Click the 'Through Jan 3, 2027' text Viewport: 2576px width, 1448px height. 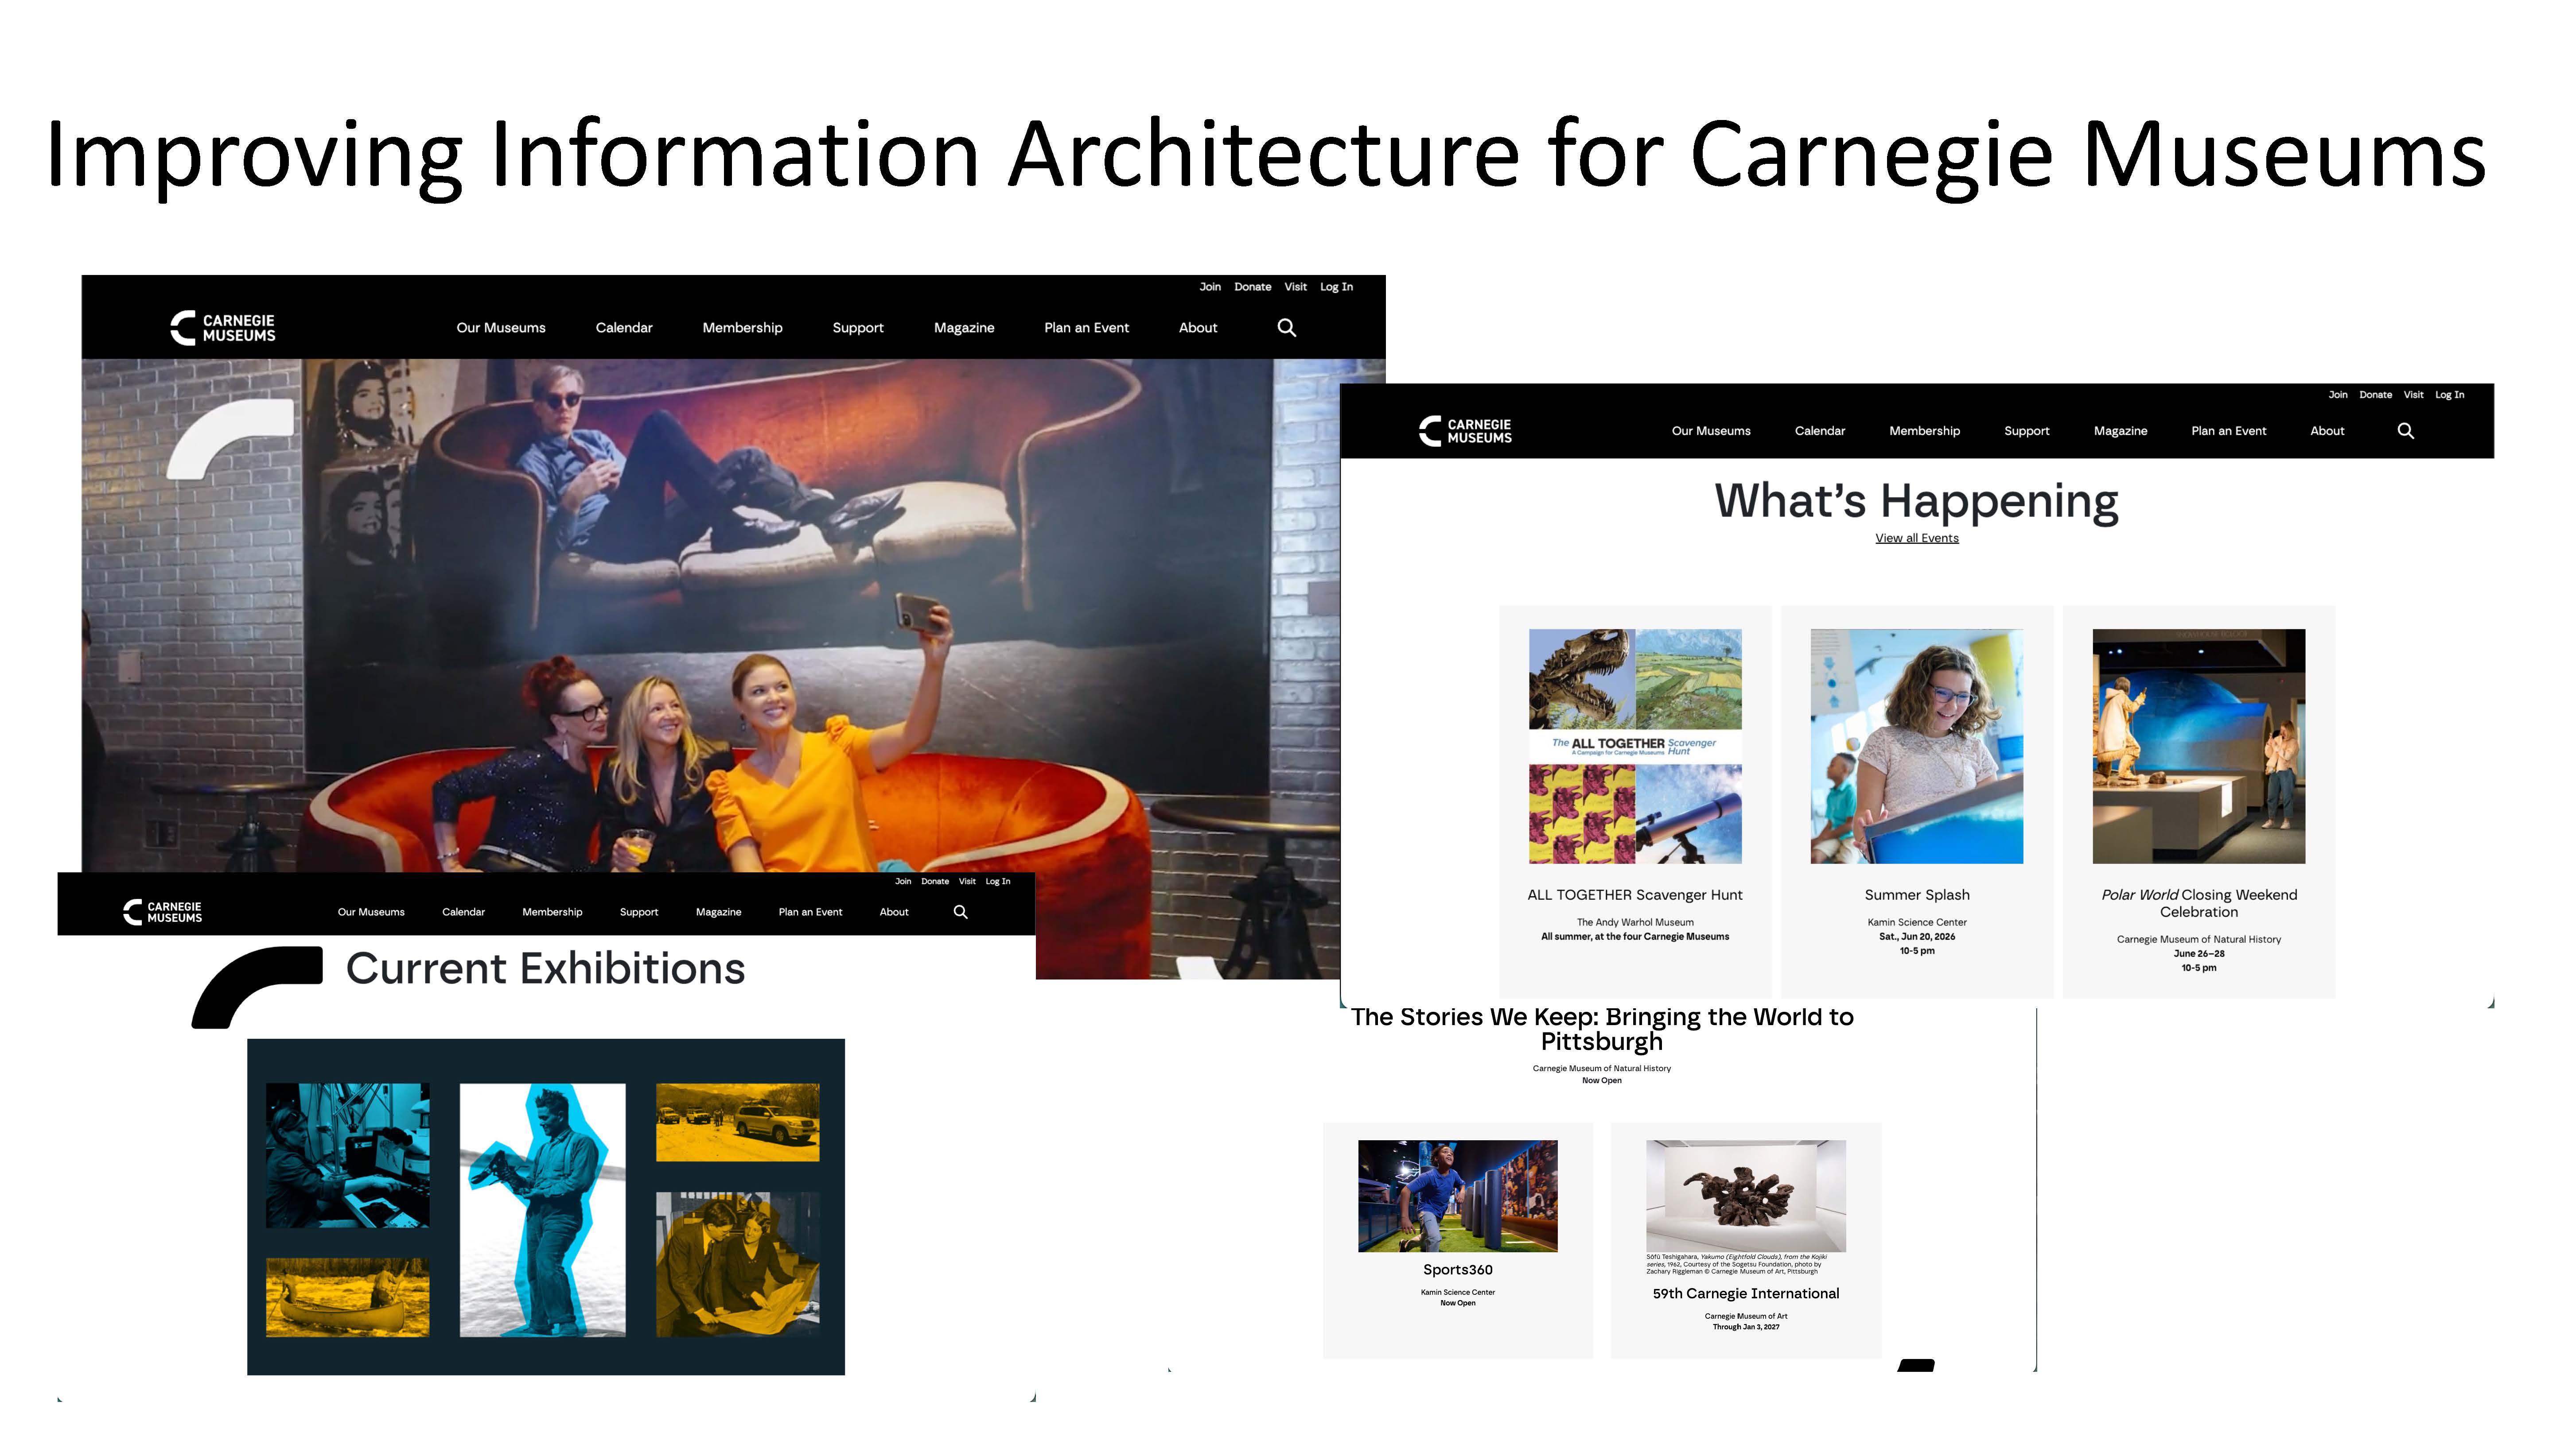[1746, 1327]
